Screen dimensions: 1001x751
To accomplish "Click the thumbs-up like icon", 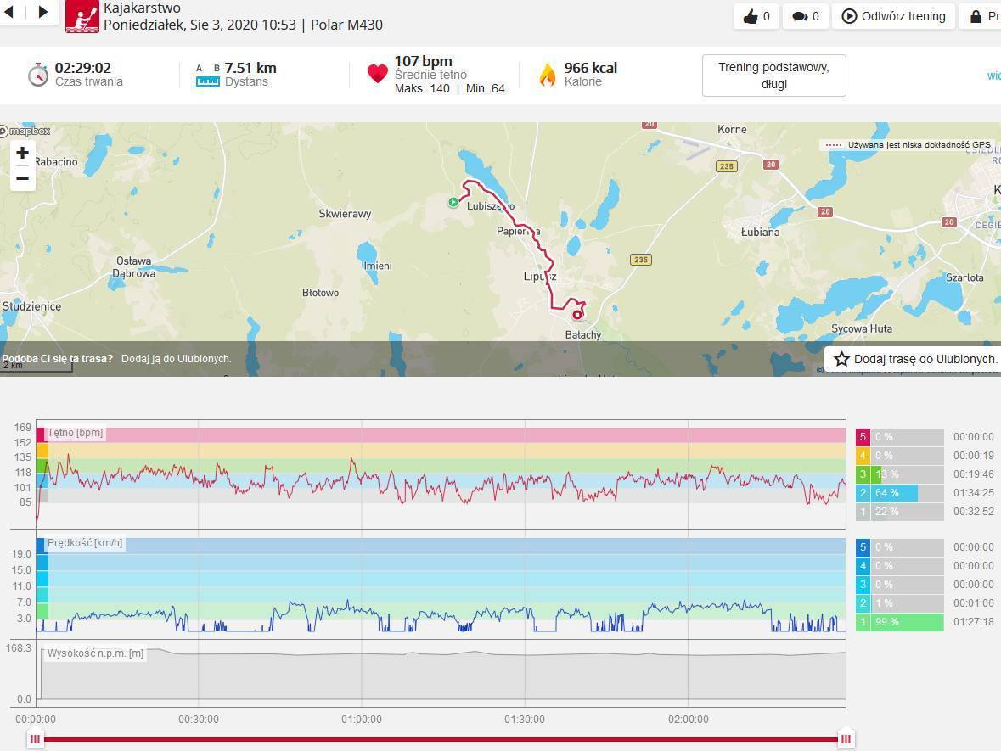I will pyautogui.click(x=751, y=16).
